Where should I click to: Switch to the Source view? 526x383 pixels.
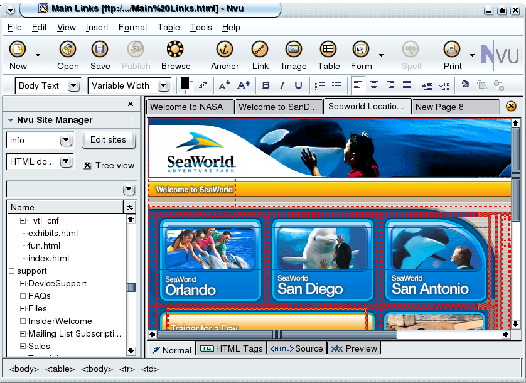point(296,348)
